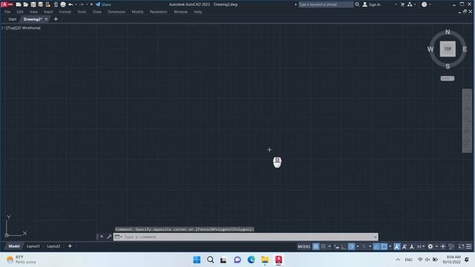Image resolution: width=475 pixels, height=267 pixels.
Task: Open the View menu
Action: pos(33,12)
